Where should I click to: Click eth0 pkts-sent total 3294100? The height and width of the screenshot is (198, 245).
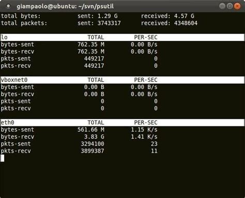[x=93, y=144]
